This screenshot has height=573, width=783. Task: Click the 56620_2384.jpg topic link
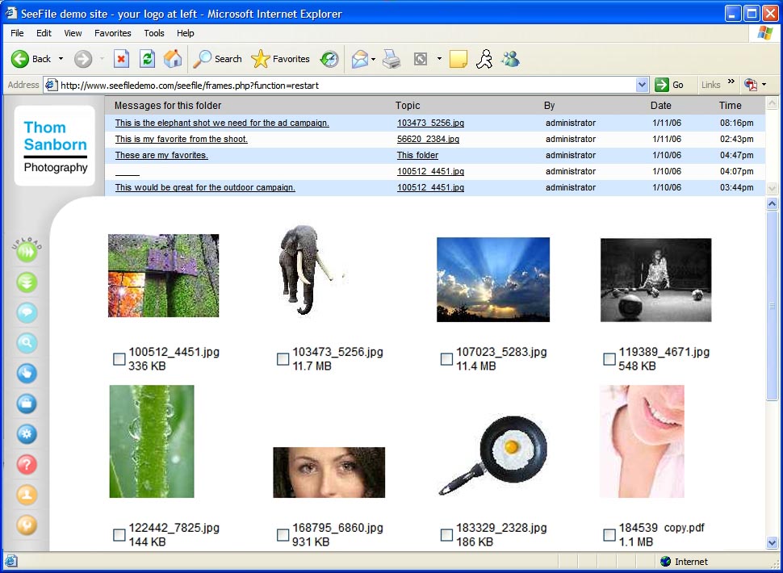pyautogui.click(x=428, y=140)
